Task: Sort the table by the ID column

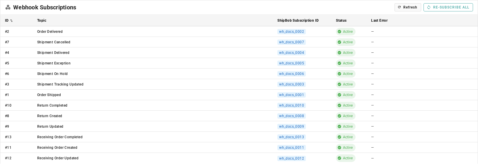Action: [9, 20]
